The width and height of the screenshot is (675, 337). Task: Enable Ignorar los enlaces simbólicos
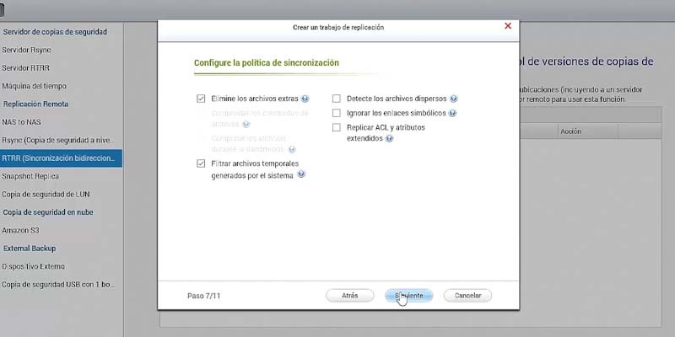(336, 114)
